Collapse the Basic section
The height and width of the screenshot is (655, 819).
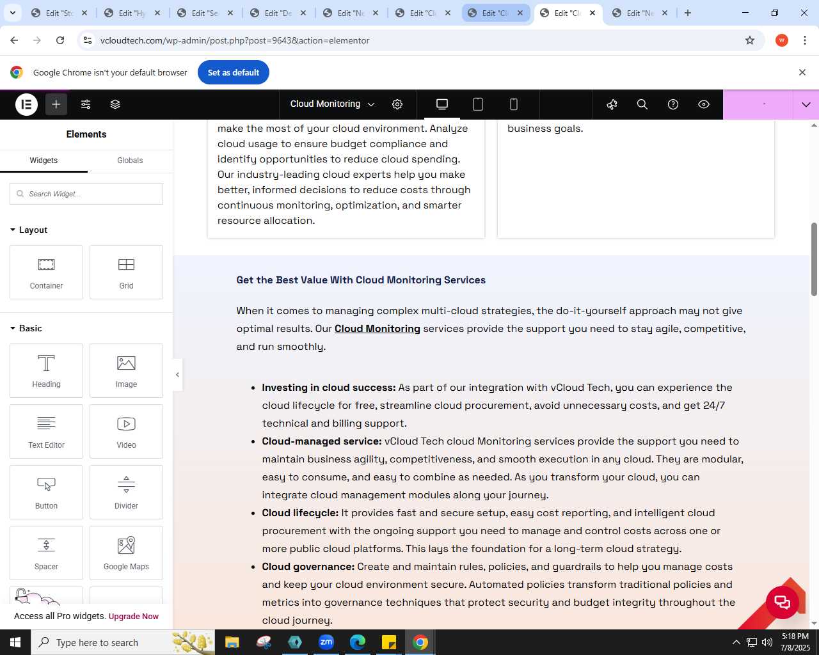pyautogui.click(x=26, y=328)
